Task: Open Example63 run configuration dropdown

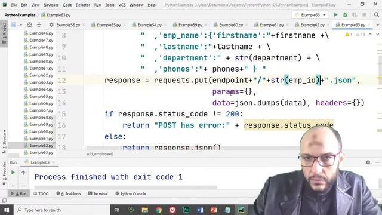Action: [310, 15]
